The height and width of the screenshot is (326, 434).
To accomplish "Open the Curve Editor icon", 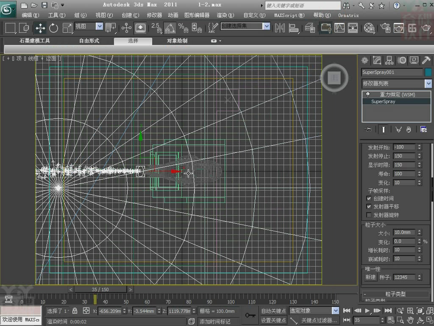I will [x=339, y=28].
